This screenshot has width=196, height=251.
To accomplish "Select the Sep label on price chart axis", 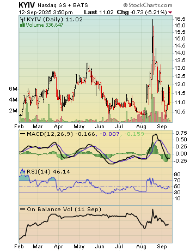I will coord(162,127).
